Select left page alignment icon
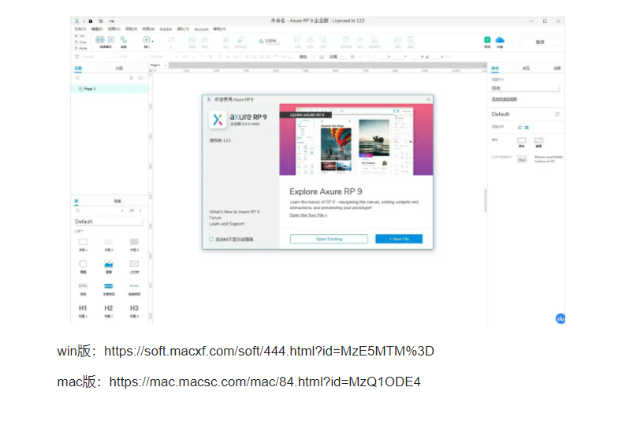Image resolution: width=622 pixels, height=443 pixels. click(520, 128)
